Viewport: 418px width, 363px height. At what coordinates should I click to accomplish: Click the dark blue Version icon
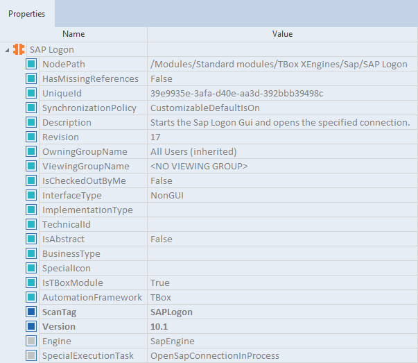(31, 326)
